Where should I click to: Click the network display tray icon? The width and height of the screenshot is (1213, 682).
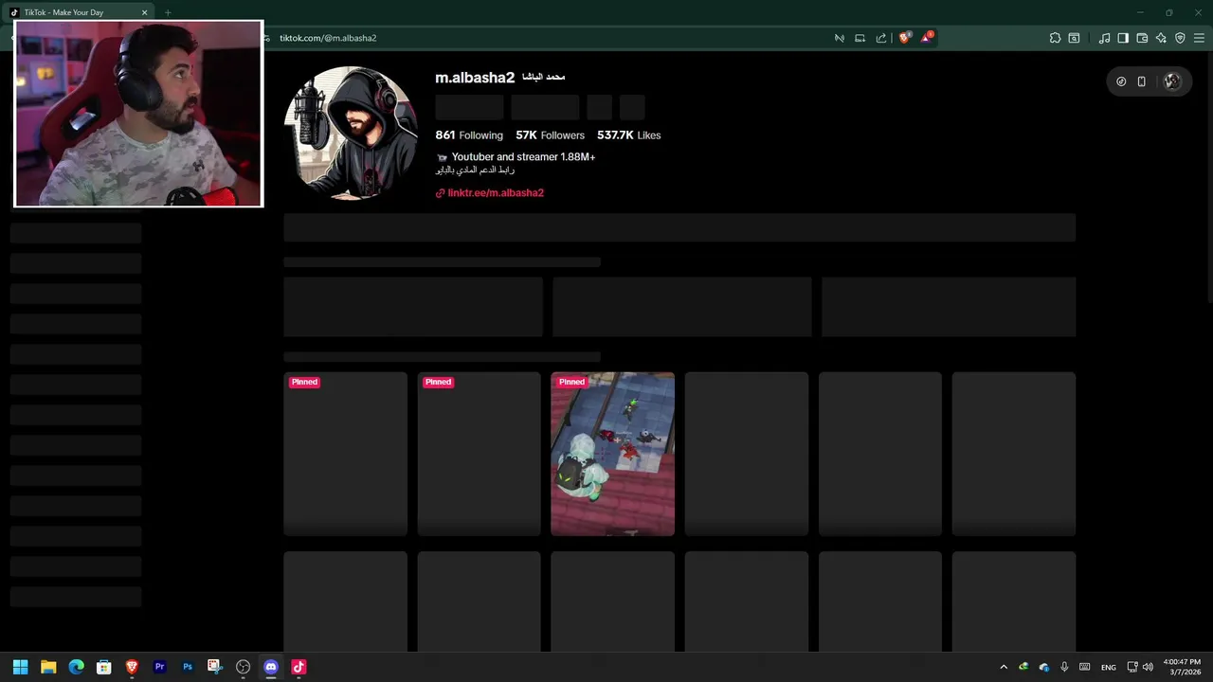tap(1132, 667)
